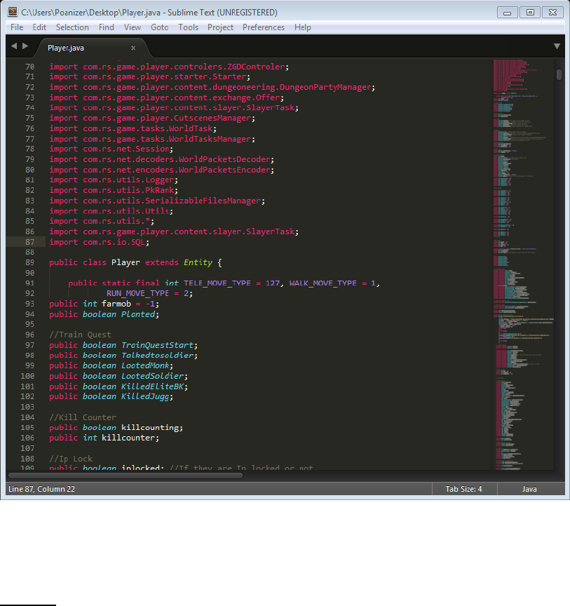Viewport: 570px width, 606px height.
Task: Open the Find menu
Action: click(x=107, y=27)
